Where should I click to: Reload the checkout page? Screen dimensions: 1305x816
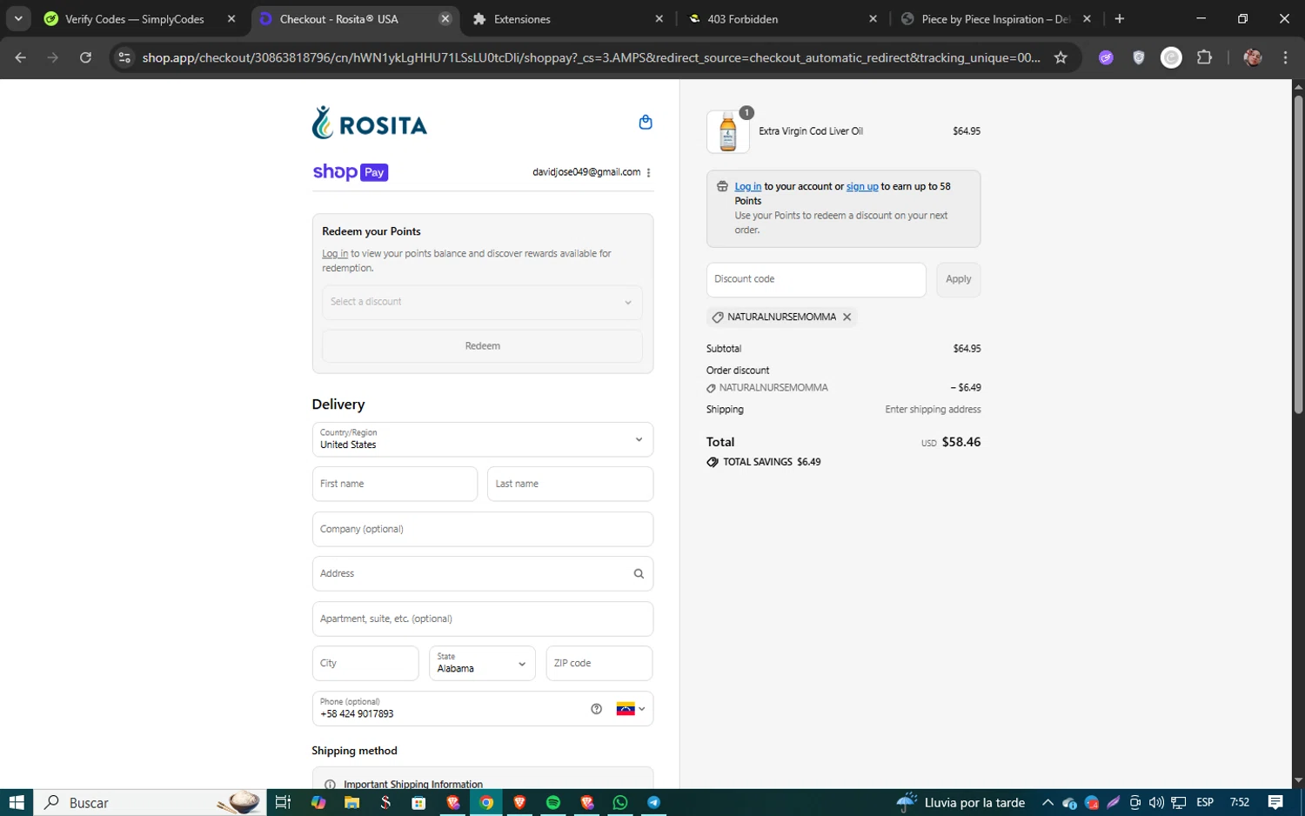tap(85, 57)
